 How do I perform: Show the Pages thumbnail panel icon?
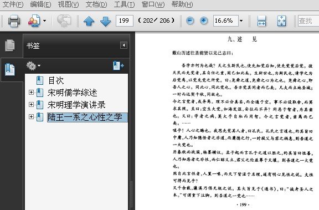(x=10, y=45)
